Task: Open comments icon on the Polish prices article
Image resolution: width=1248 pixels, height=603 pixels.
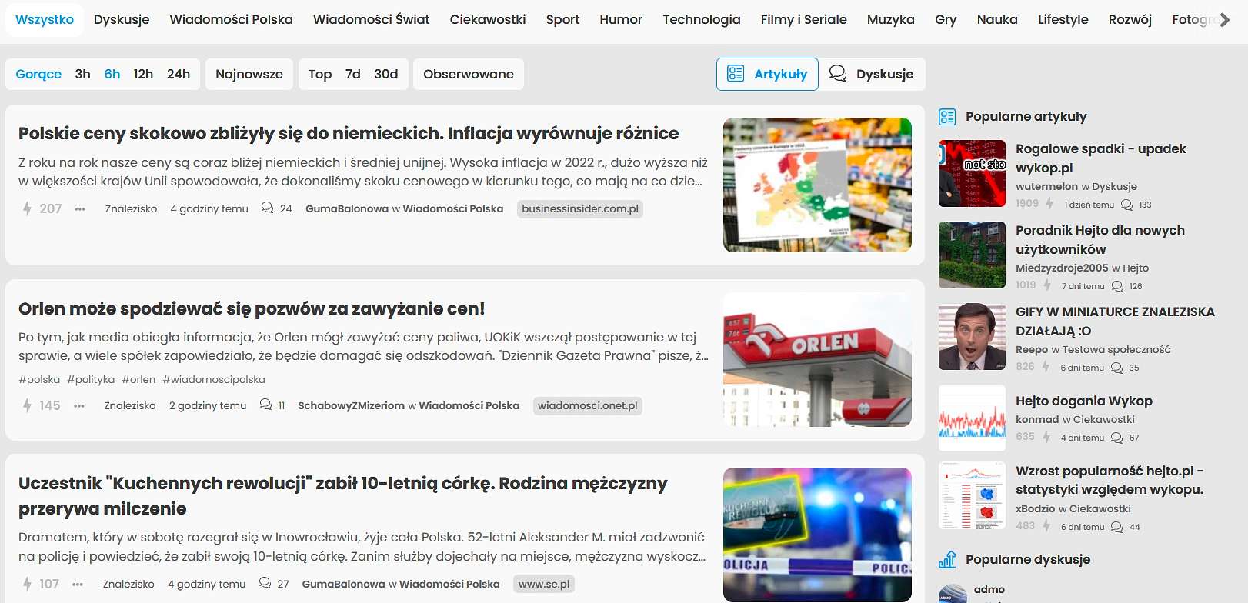Action: (x=267, y=208)
